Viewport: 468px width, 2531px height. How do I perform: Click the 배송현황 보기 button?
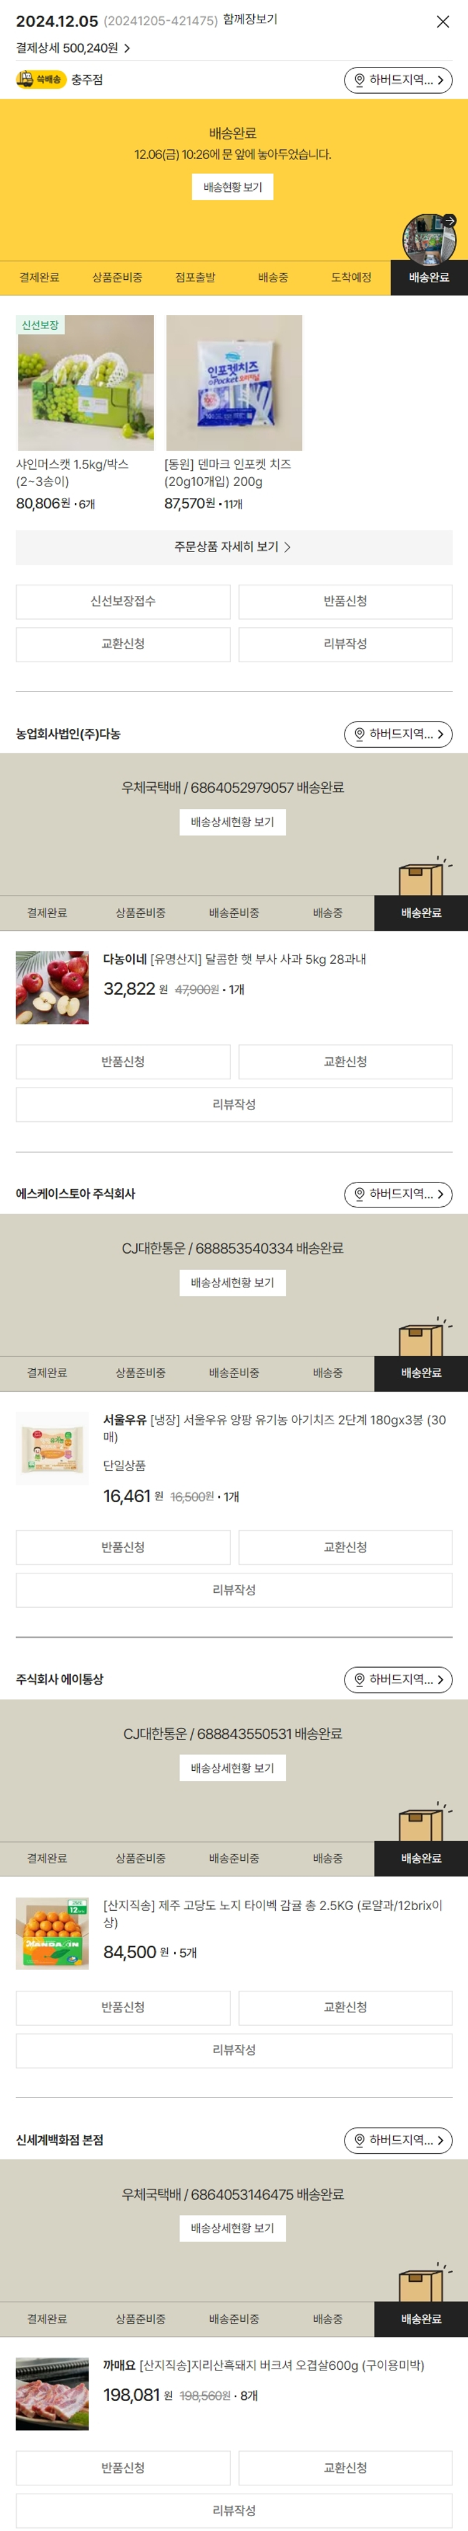[233, 187]
